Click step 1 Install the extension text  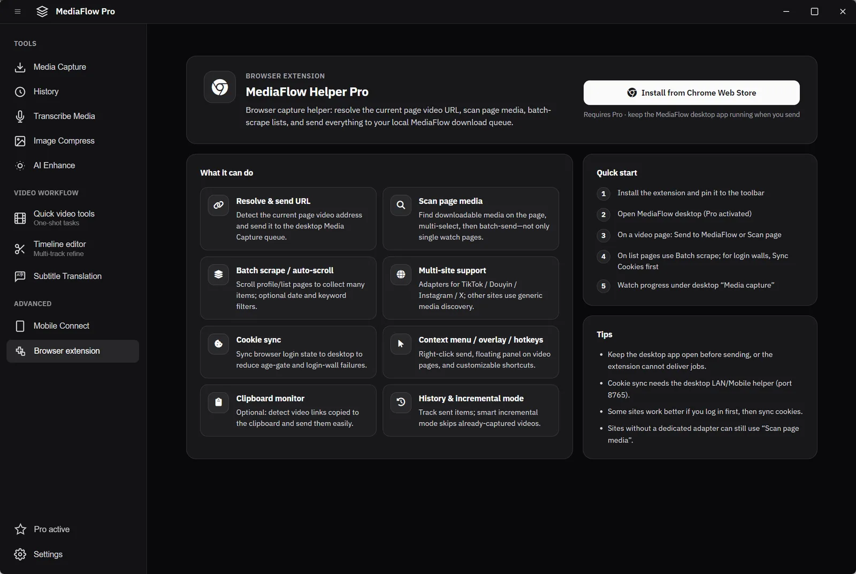(691, 193)
